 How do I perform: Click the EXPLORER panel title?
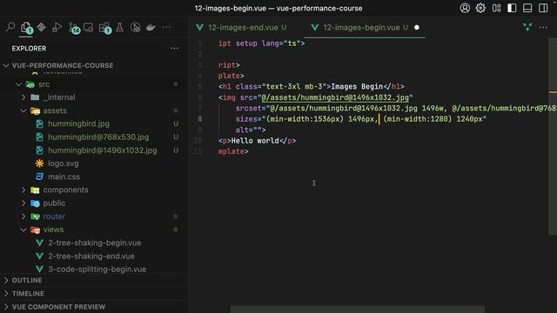point(29,49)
